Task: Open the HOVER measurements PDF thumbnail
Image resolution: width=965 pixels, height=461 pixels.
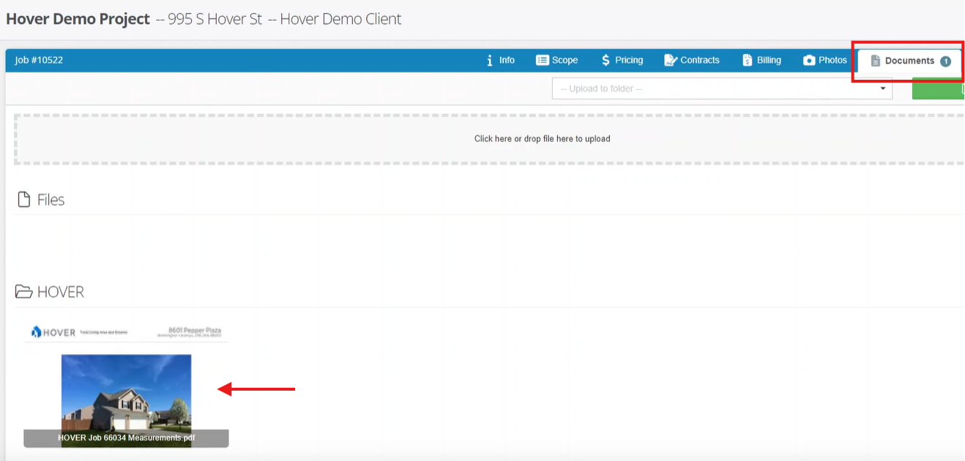Action: (126, 385)
